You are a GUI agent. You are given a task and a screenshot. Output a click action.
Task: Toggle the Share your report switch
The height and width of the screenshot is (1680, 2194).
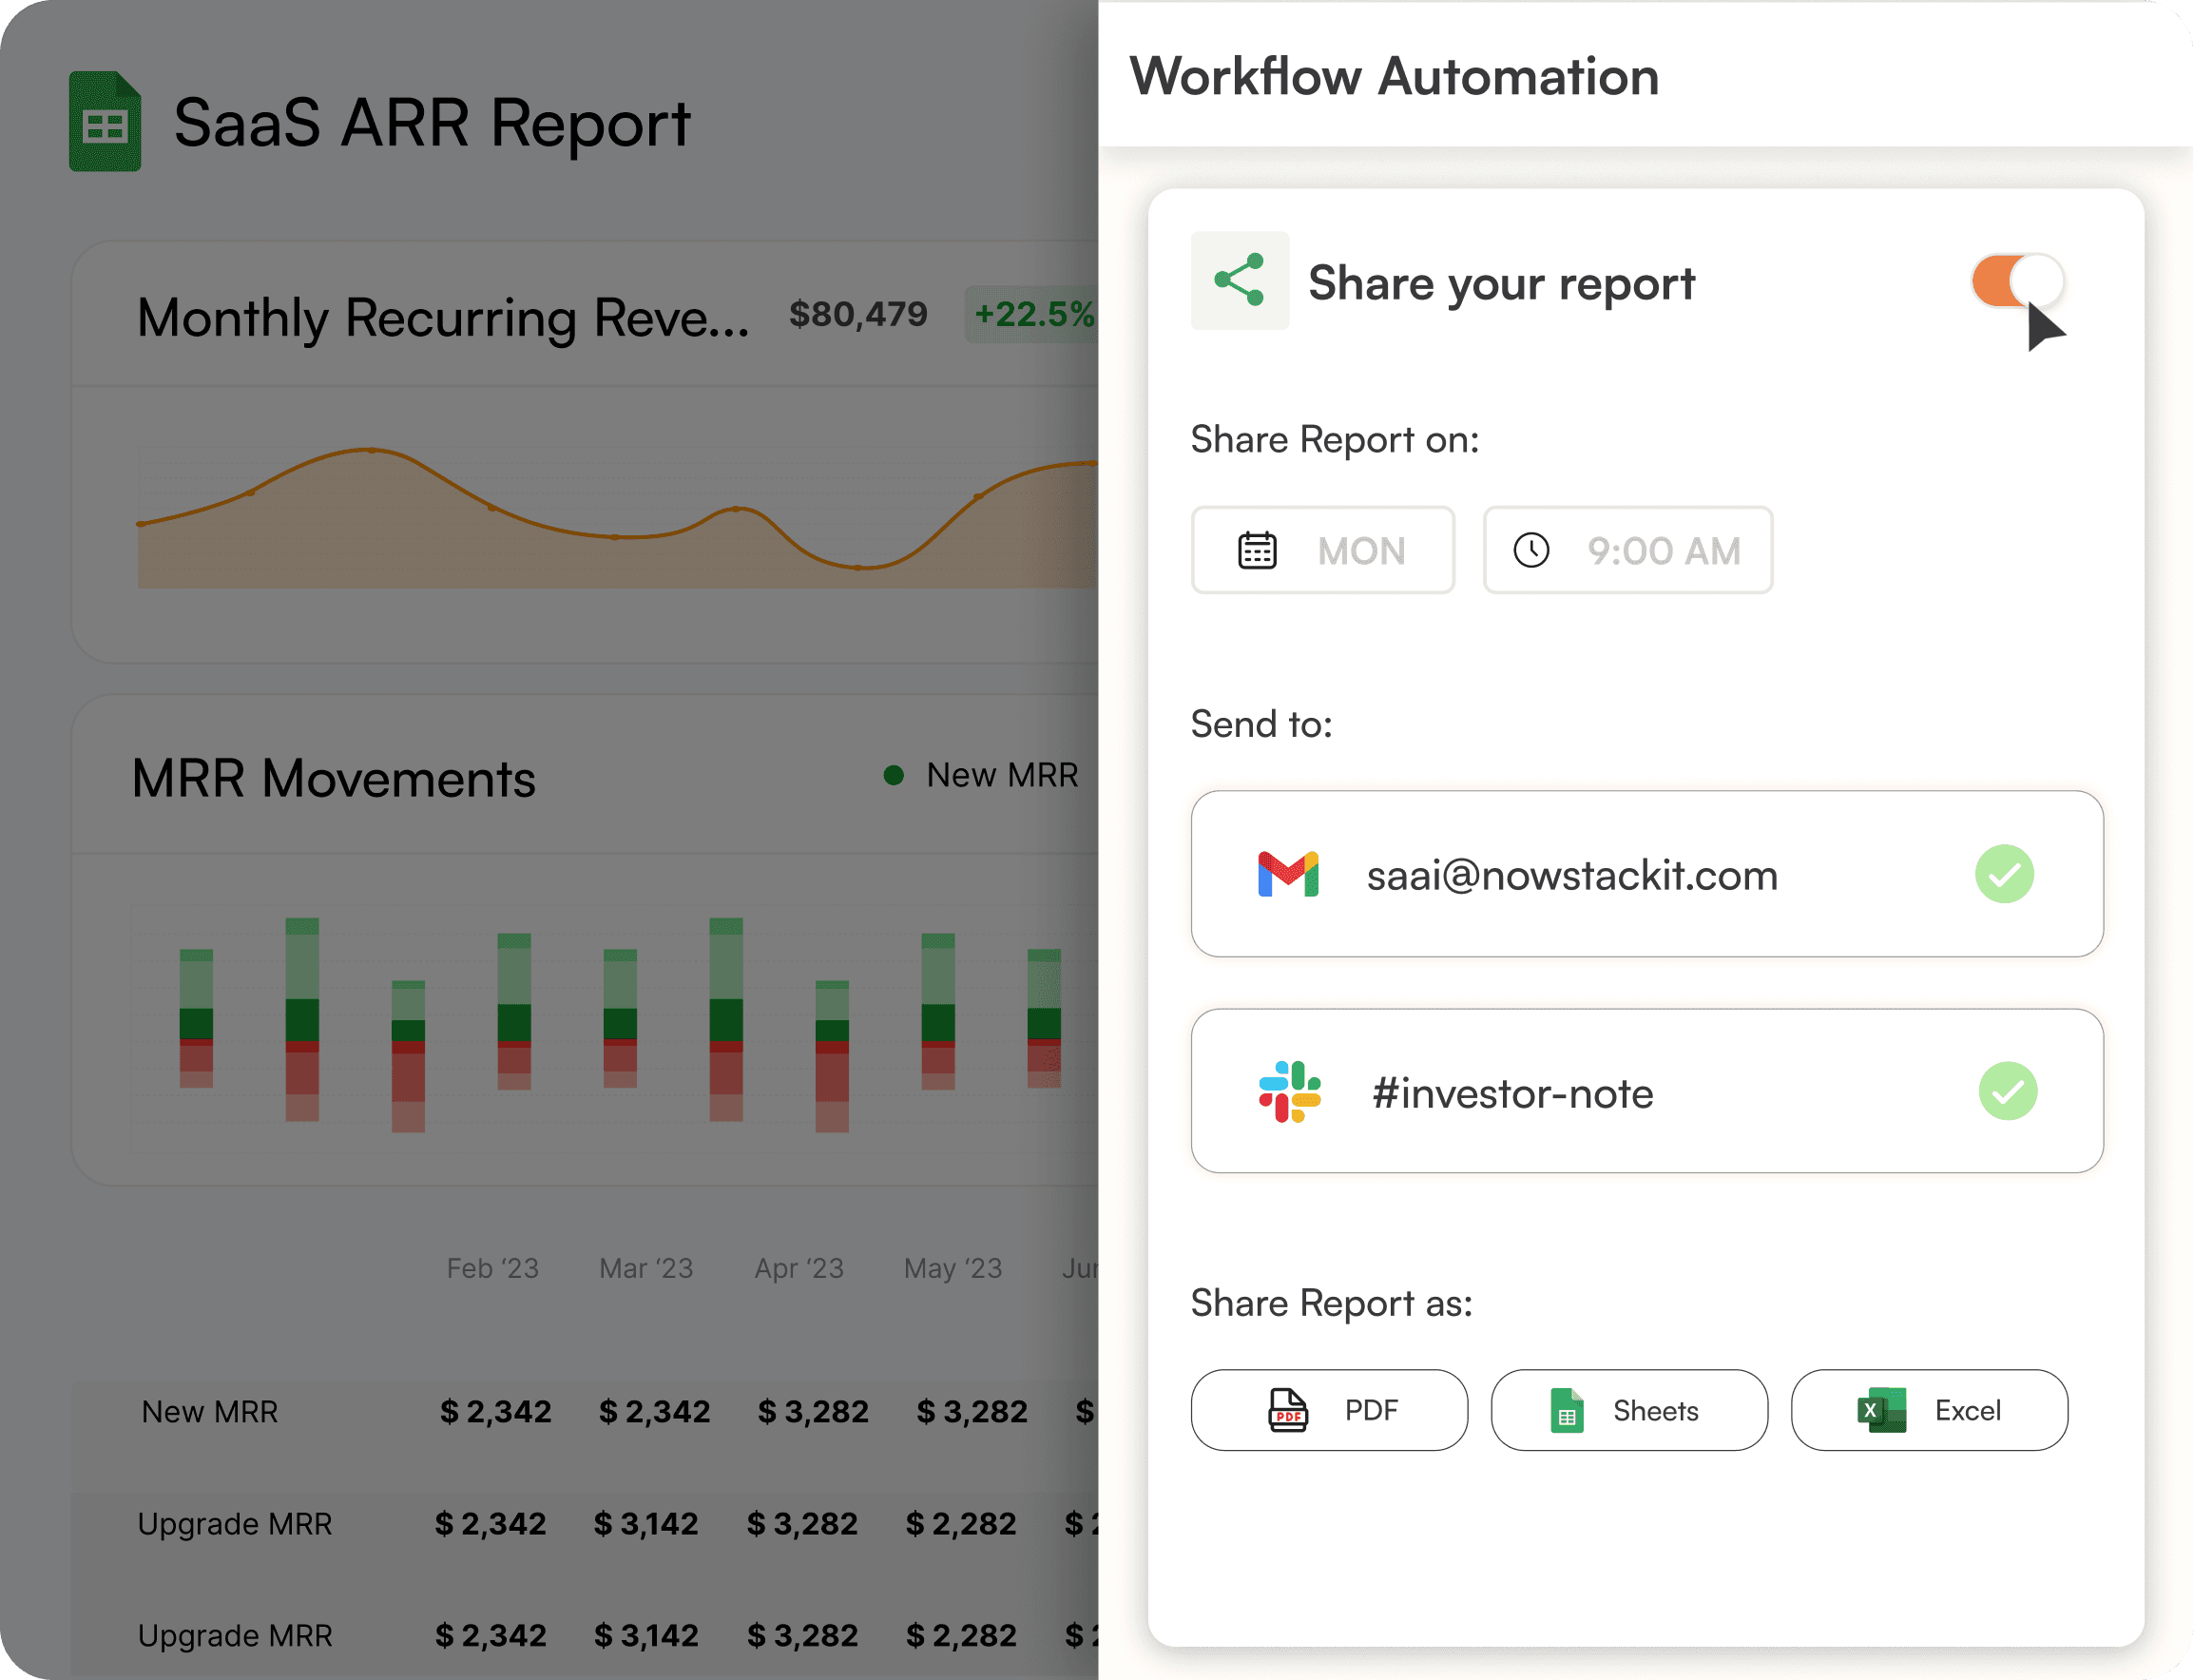pos(2017,281)
